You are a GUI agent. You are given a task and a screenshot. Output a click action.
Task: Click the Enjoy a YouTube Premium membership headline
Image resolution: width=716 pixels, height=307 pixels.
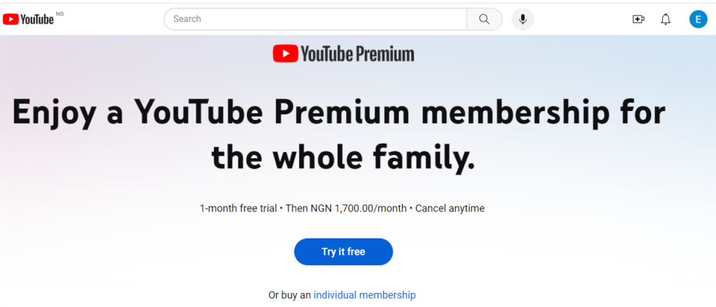tap(338, 112)
